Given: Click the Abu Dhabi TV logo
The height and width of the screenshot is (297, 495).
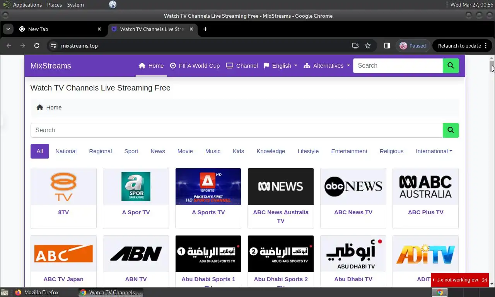Looking at the screenshot, I should tap(353, 254).
